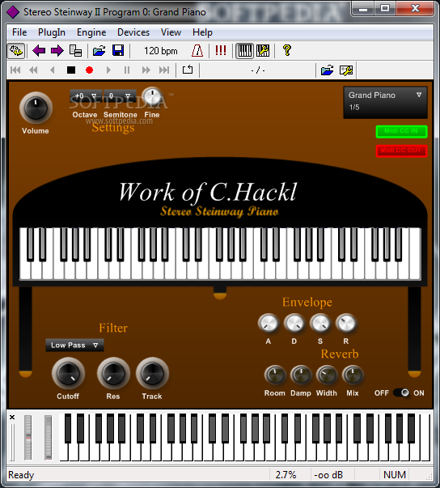The height and width of the screenshot is (488, 440).
Task: Open the PlugIn menu
Action: [52, 32]
